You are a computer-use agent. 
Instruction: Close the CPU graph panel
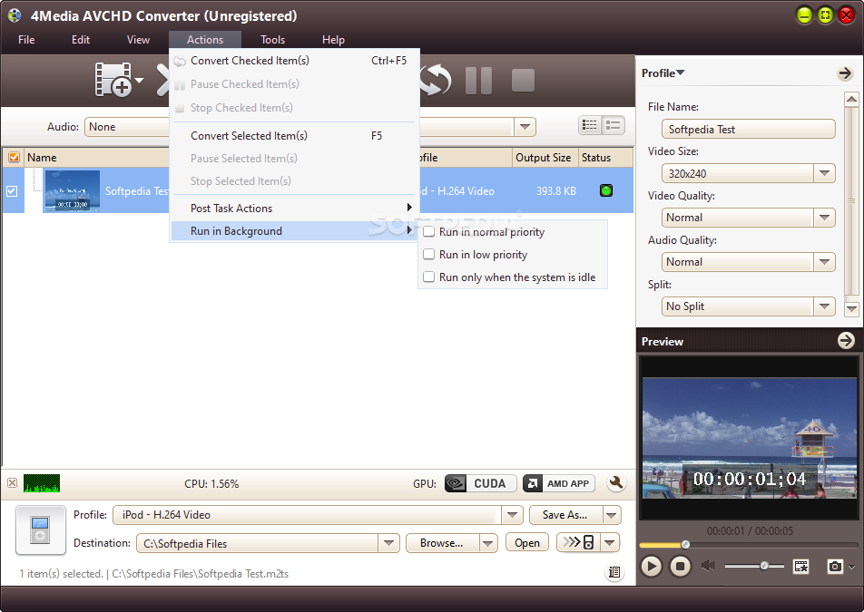coord(12,483)
